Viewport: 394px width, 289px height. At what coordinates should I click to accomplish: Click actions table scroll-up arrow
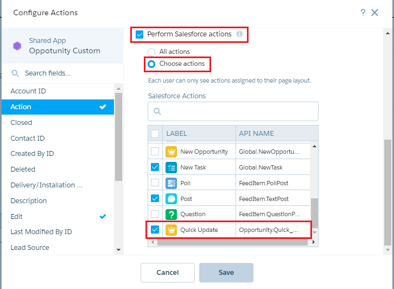(x=314, y=146)
